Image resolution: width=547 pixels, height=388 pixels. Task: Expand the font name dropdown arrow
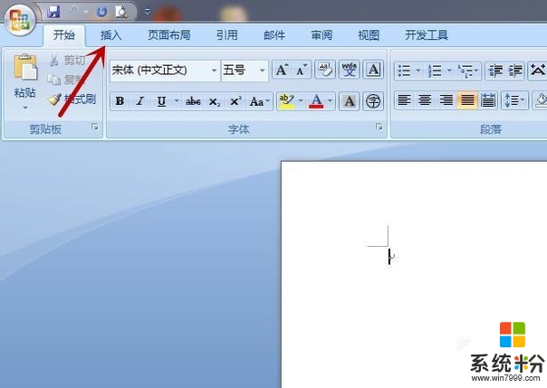215,71
